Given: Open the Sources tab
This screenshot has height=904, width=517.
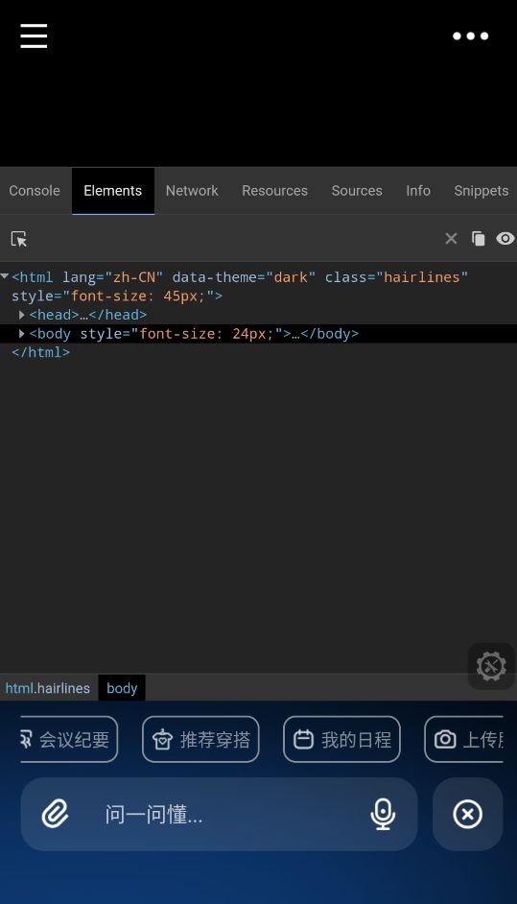Looking at the screenshot, I should pos(357,191).
